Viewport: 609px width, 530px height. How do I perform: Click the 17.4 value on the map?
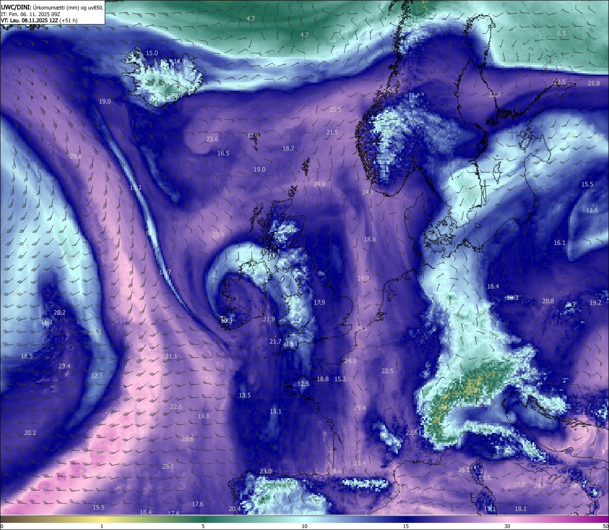click(173, 513)
